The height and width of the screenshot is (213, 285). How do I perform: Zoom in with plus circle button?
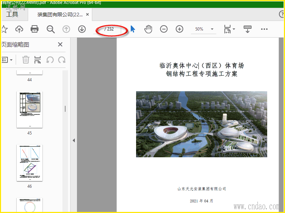[180, 29]
